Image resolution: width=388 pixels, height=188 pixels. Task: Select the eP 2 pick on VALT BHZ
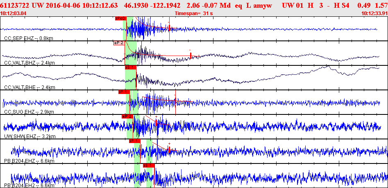pos(118,43)
